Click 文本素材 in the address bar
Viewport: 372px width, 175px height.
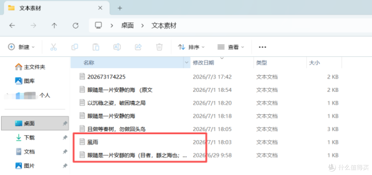(164, 26)
